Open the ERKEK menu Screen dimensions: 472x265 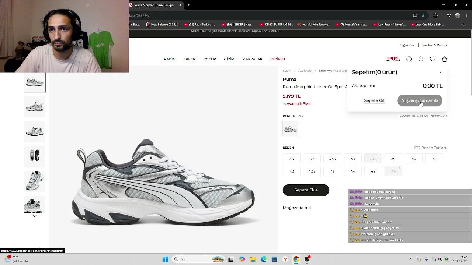tap(190, 59)
